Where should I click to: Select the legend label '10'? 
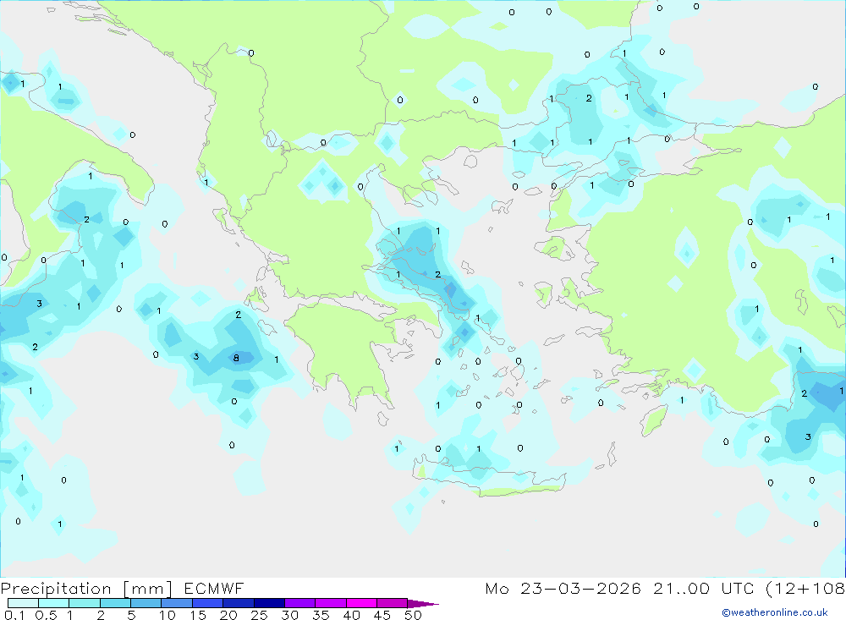tap(168, 615)
